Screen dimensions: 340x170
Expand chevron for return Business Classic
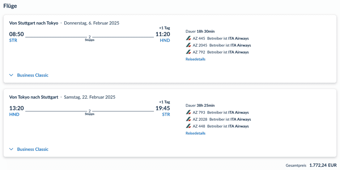(x=11, y=149)
